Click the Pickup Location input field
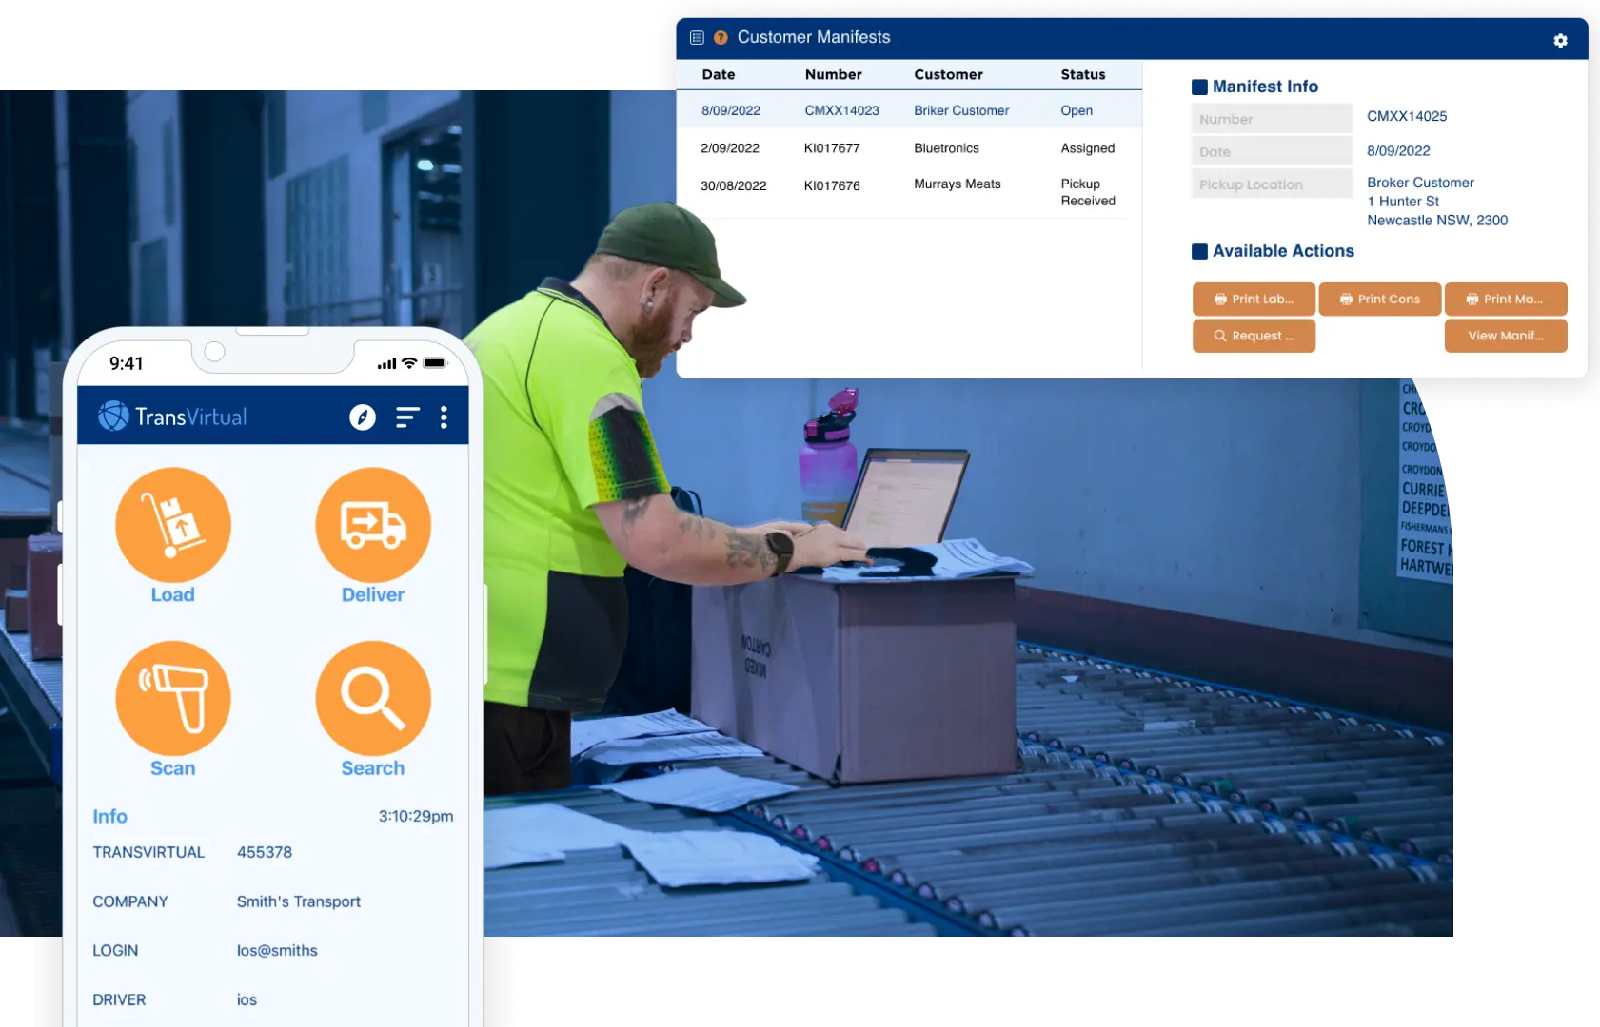The height and width of the screenshot is (1027, 1600). pos(1271,183)
